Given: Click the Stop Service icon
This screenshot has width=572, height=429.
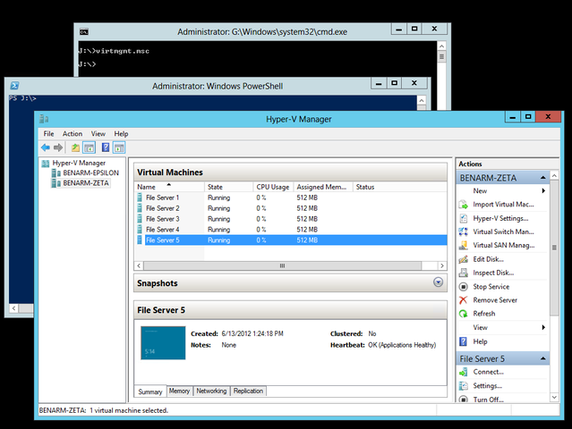Looking at the screenshot, I should (x=464, y=287).
